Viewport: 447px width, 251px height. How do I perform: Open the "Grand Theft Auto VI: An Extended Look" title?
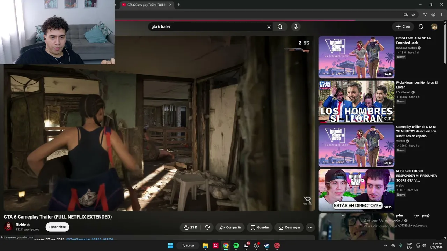413,40
